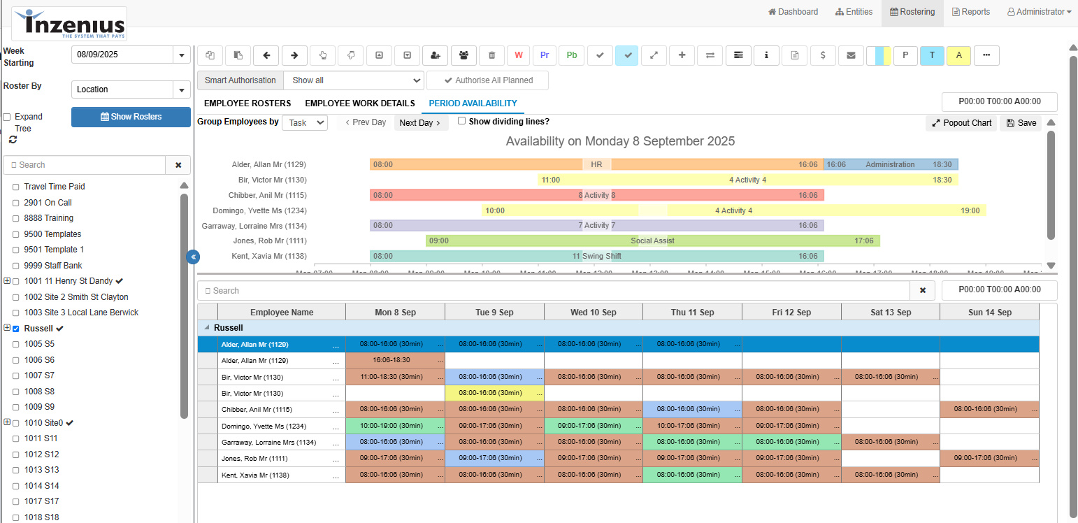Viewport: 1078px width, 523px height.
Task: Open the Dashboard menu item
Action: [793, 12]
